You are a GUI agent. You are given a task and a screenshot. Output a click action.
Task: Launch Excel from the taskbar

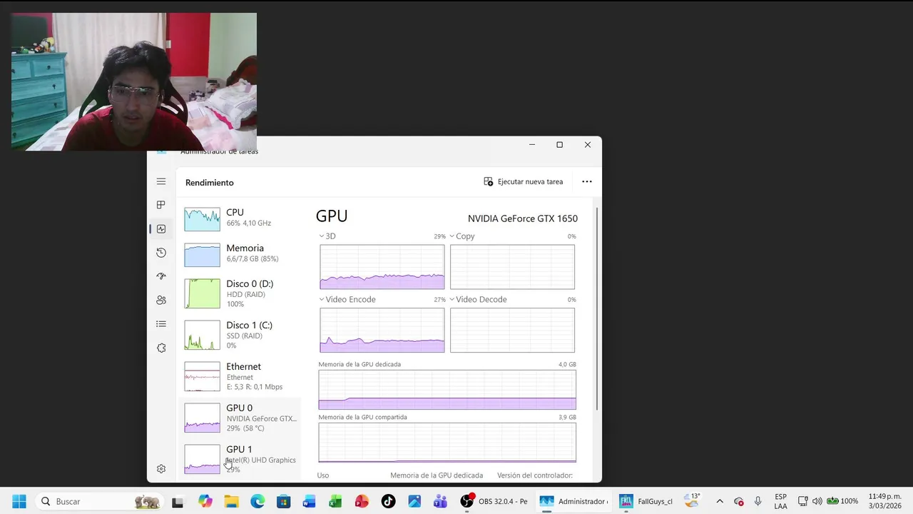point(335,501)
